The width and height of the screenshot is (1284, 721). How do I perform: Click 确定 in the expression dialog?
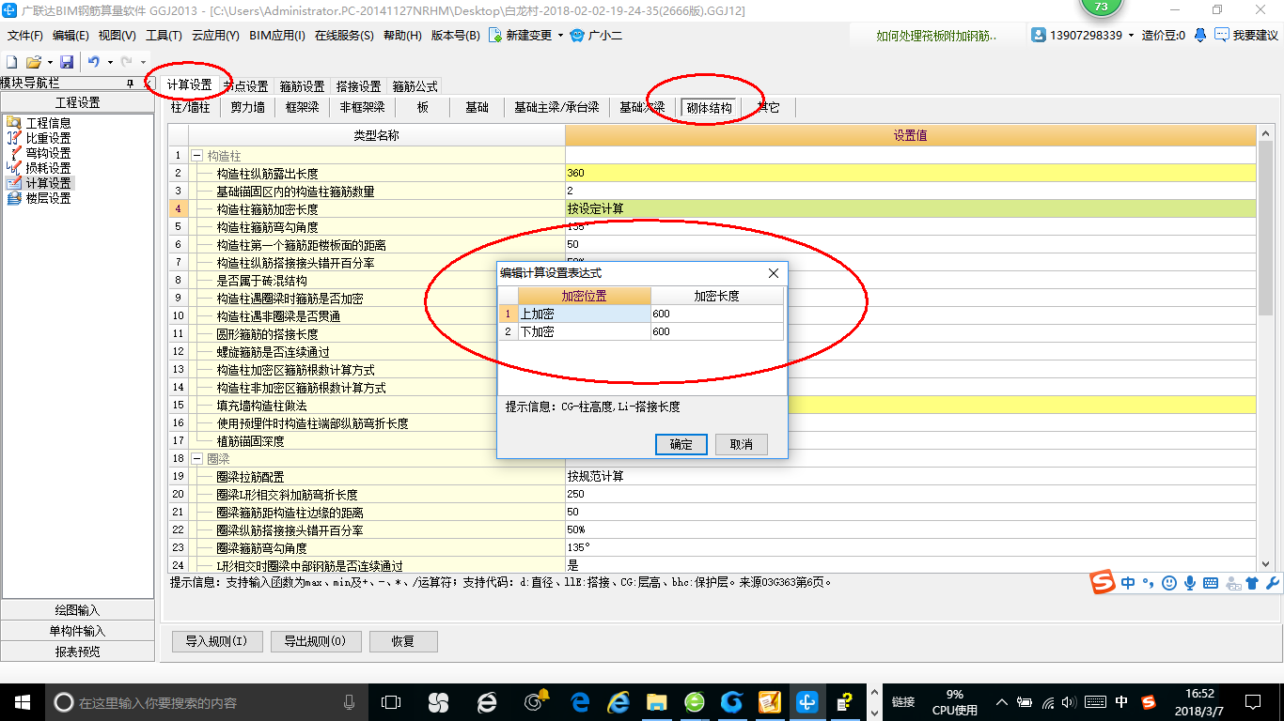pyautogui.click(x=681, y=444)
